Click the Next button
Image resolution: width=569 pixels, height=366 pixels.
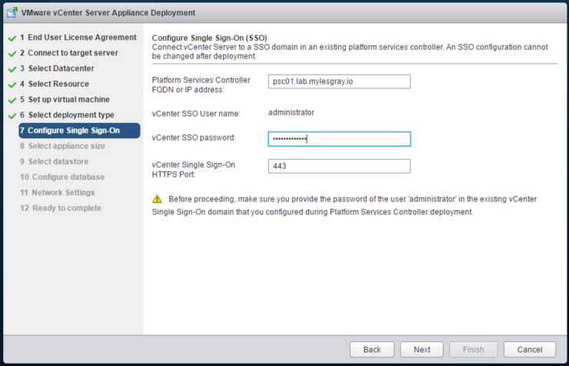click(421, 349)
